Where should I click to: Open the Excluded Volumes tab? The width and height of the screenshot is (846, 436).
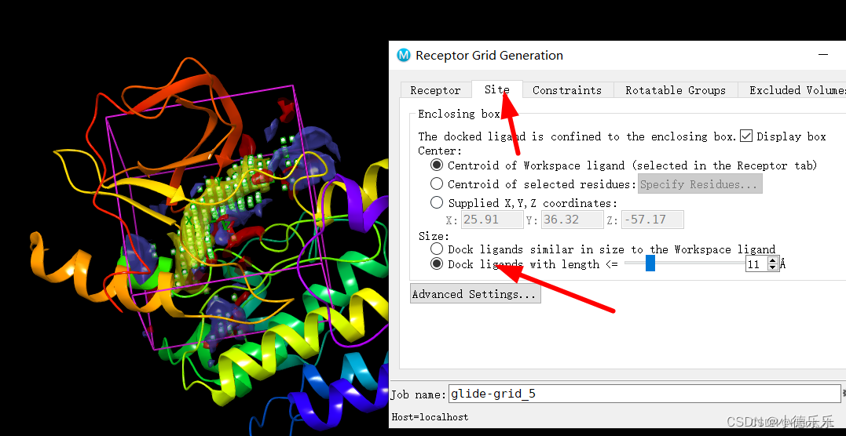(793, 90)
